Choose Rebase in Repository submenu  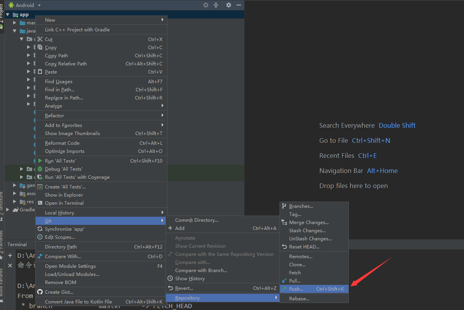314,298
